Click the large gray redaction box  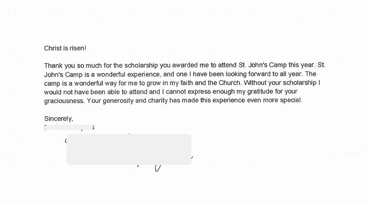[129, 149]
